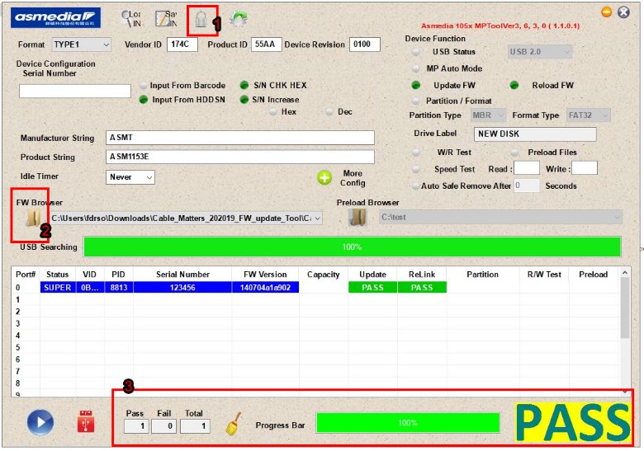Click the Vendor ID field

tap(182, 45)
